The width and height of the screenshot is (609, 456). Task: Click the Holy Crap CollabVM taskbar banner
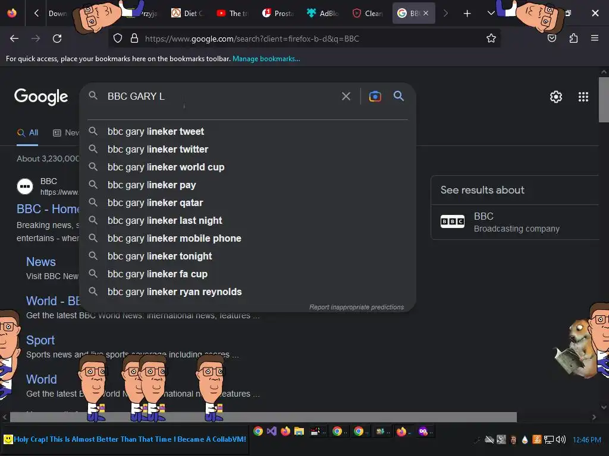pyautogui.click(x=125, y=439)
